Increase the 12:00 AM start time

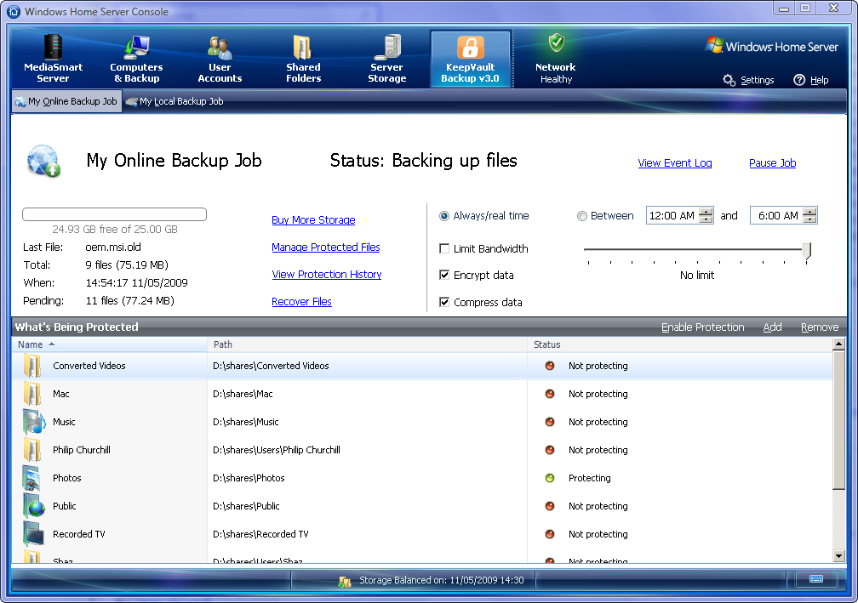[x=706, y=212]
